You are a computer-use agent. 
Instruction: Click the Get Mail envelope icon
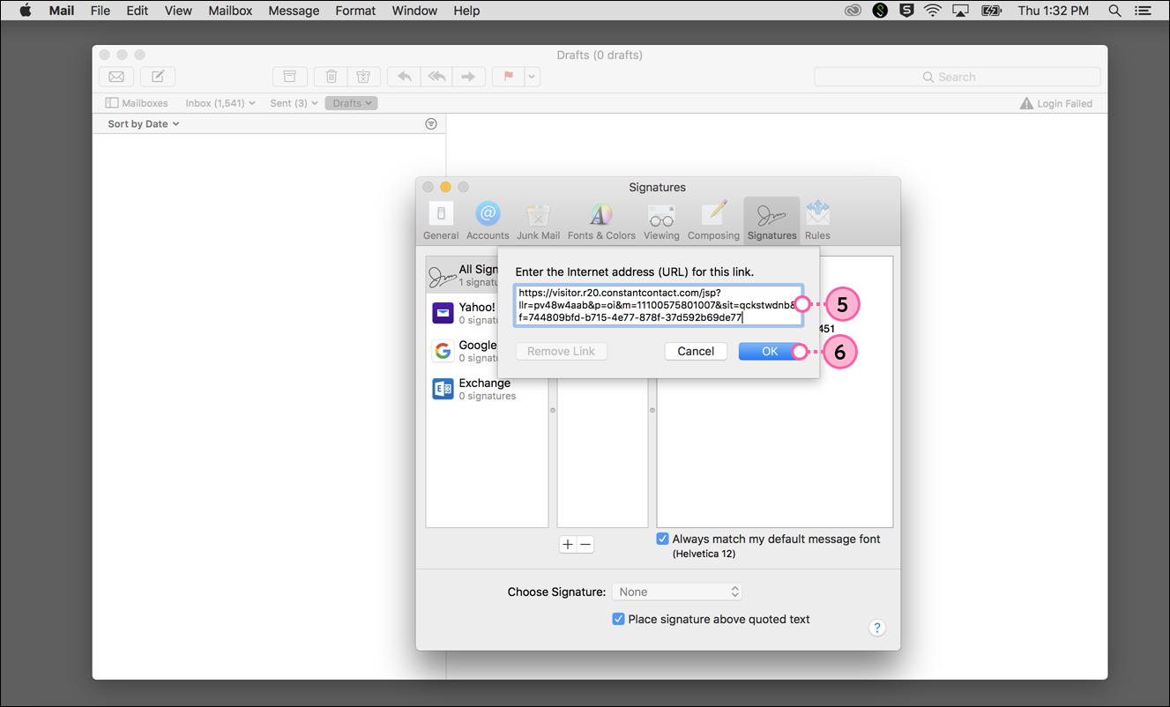click(116, 77)
